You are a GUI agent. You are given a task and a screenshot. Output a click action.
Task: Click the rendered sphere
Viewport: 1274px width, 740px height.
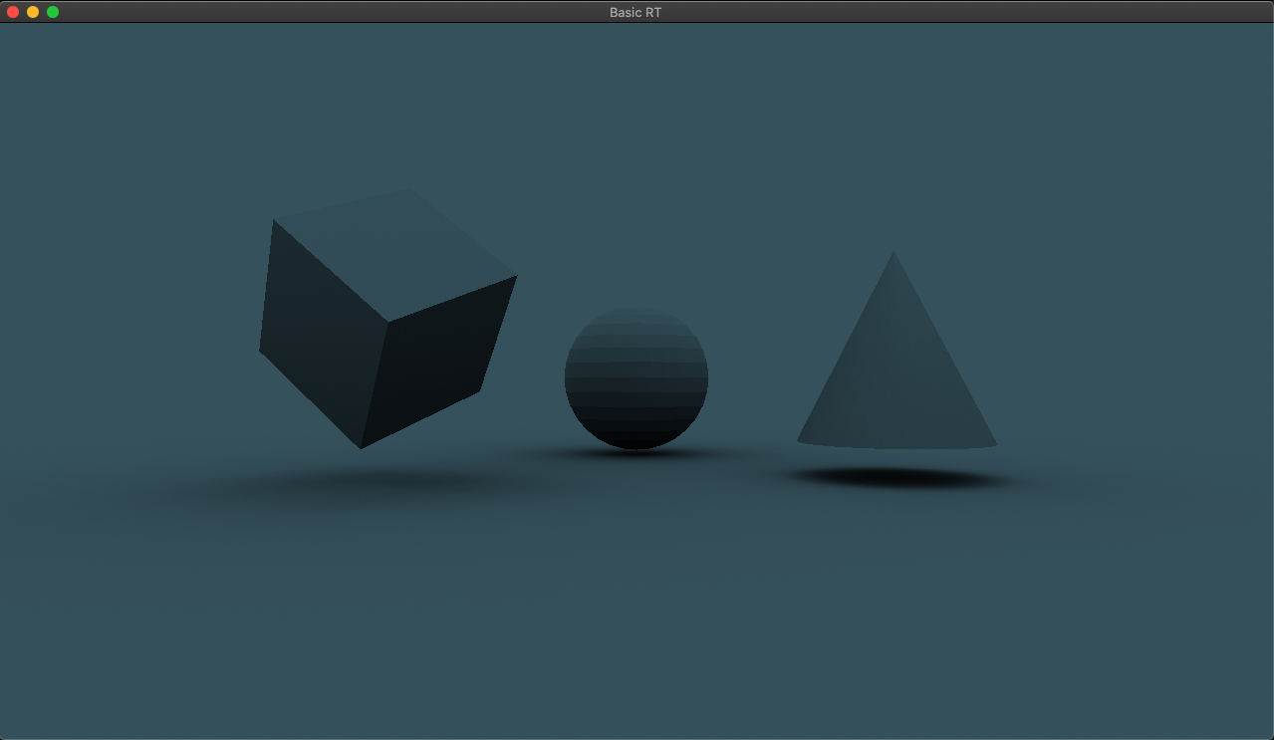(637, 378)
